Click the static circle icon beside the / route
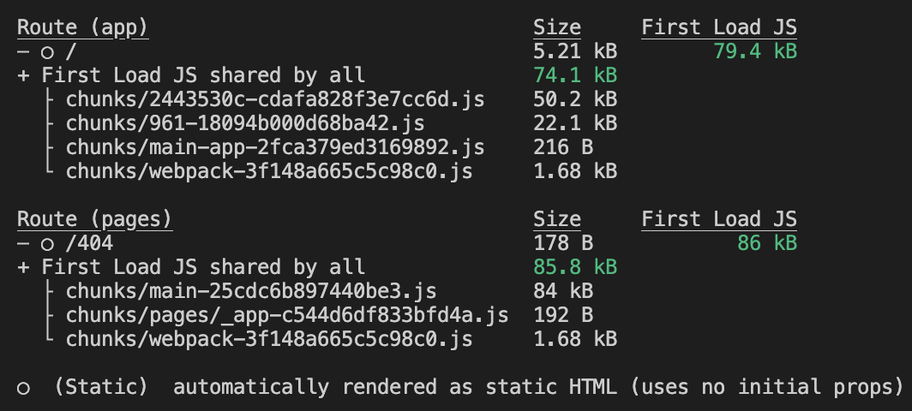This screenshot has width=912, height=411. point(48,52)
